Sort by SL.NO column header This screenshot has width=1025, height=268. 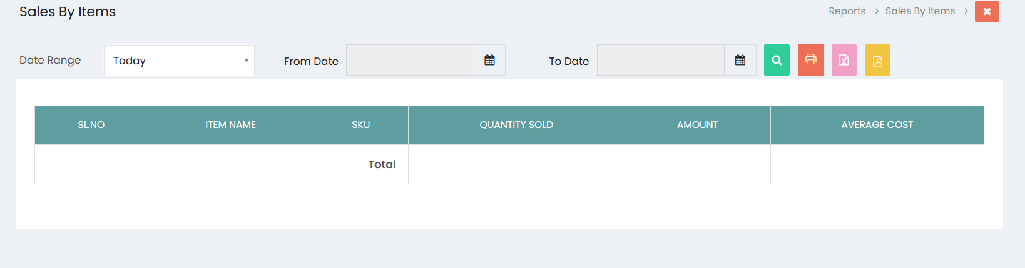tap(91, 125)
